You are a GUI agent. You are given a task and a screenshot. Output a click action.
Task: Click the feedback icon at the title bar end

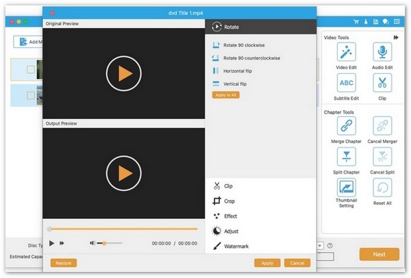coord(397,22)
